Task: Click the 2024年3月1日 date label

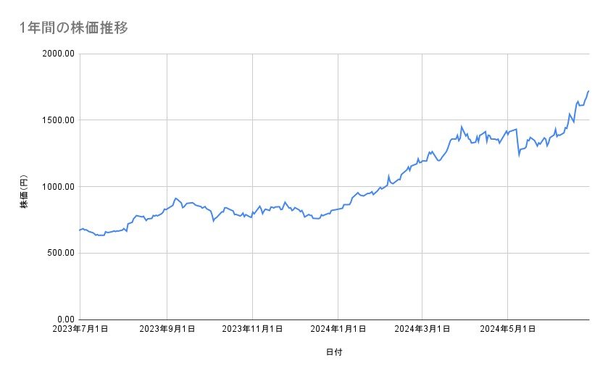Action: click(422, 330)
